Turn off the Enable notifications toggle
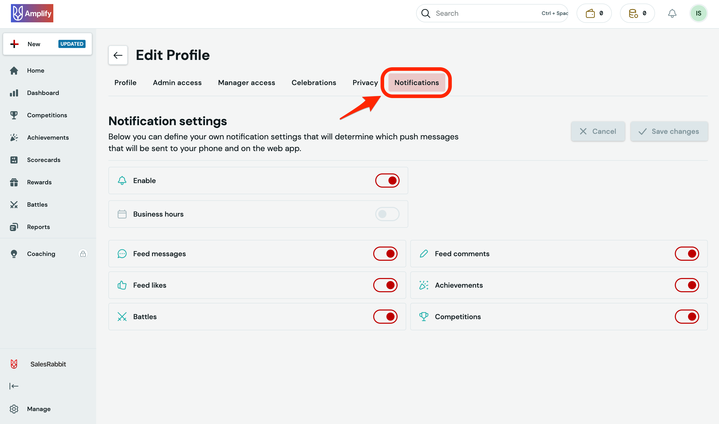Viewport: 719px width, 424px height. 387,181
